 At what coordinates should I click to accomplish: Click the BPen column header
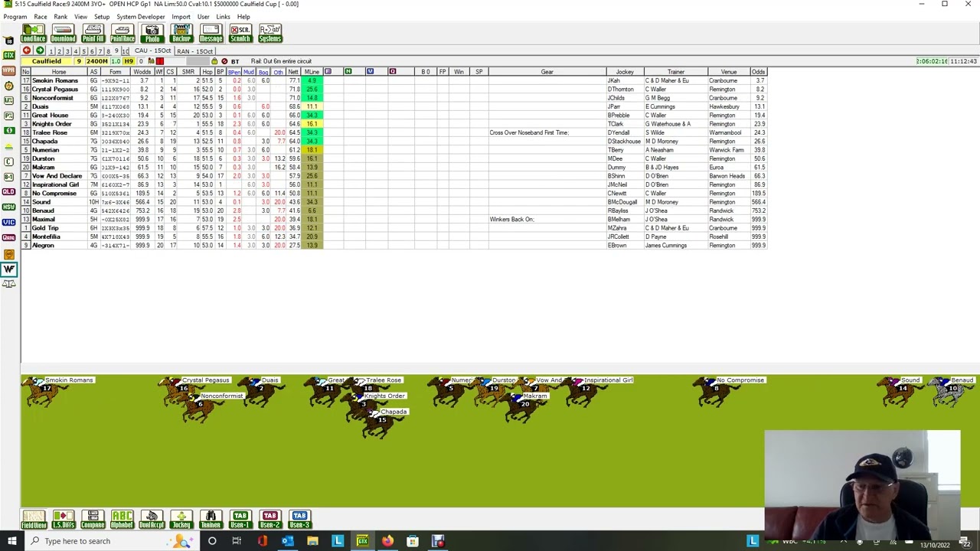pos(234,72)
